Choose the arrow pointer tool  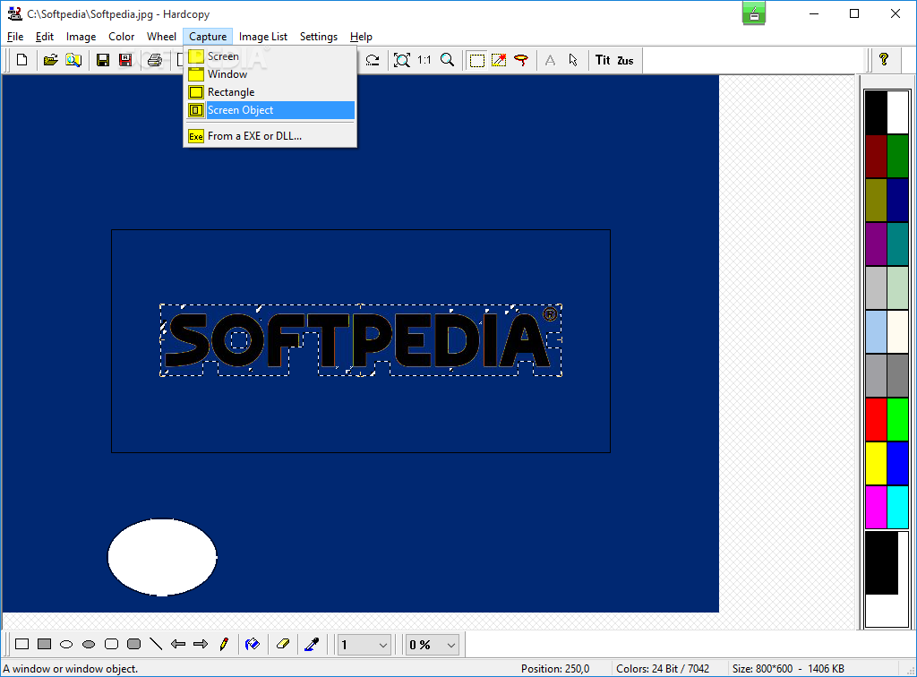tap(572, 60)
